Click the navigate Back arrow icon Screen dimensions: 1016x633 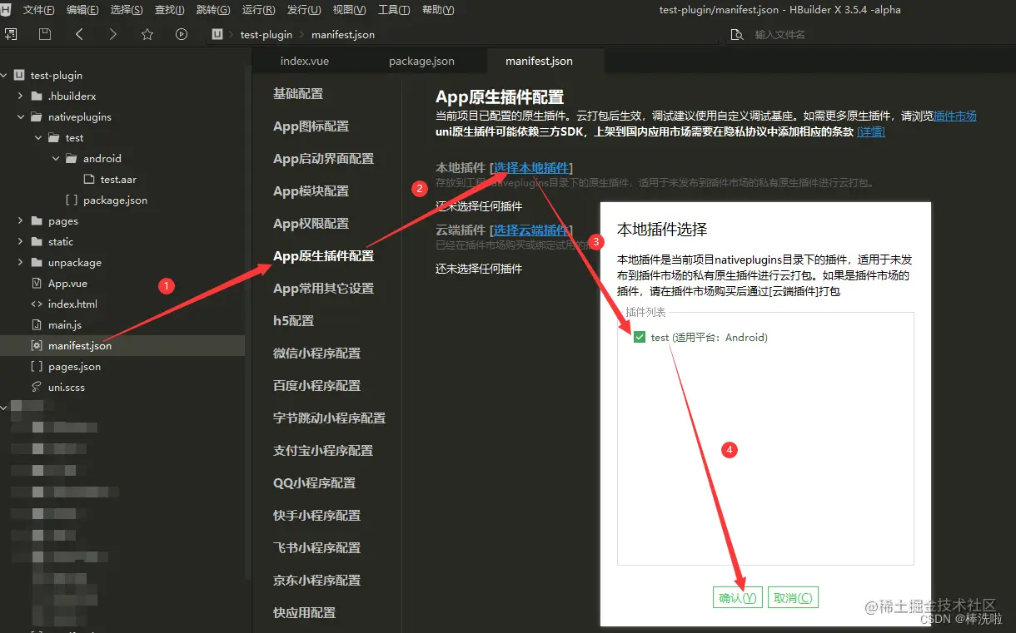point(79,34)
